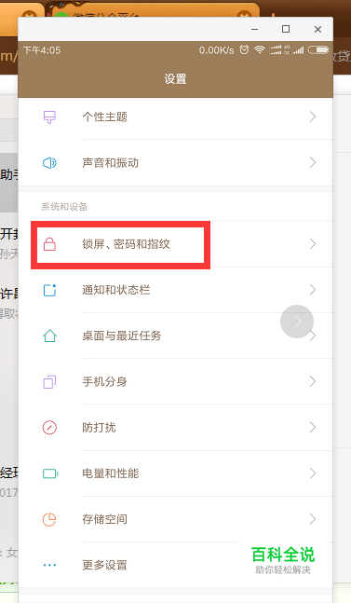Tap the red lock icon
This screenshot has height=603, width=351.
[49, 244]
